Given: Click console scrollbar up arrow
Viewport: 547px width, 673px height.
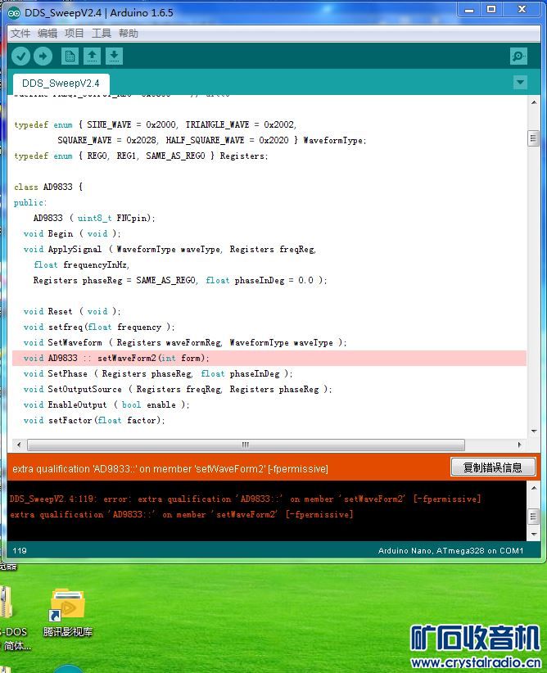Looking at the screenshot, I should [533, 489].
